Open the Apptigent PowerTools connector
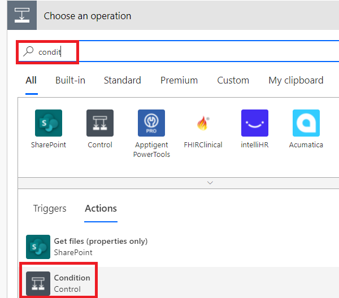This screenshot has width=339, height=298. pyautogui.click(x=151, y=123)
